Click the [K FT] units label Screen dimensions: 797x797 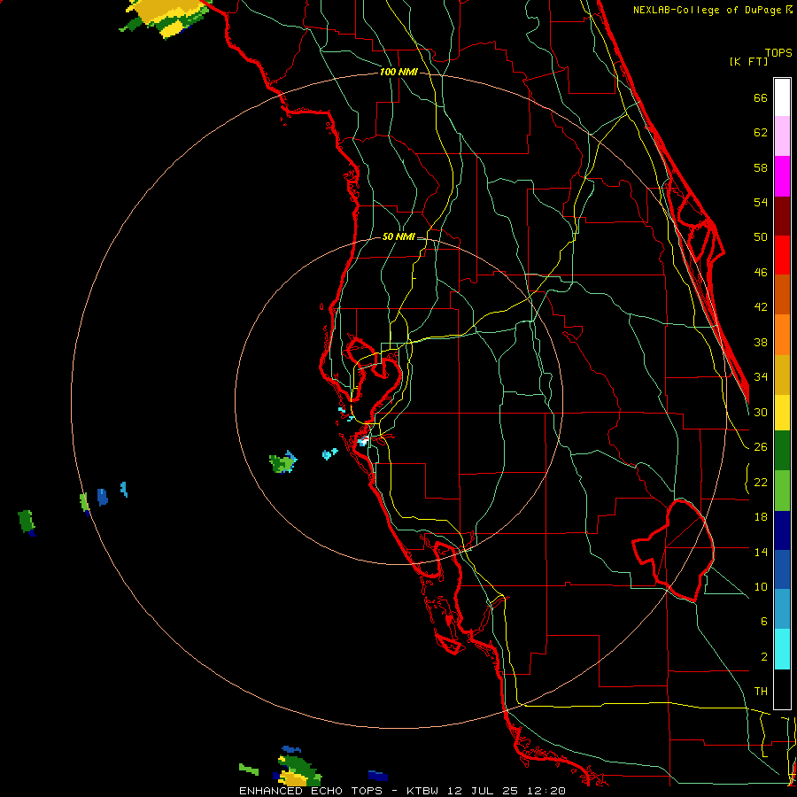pos(748,62)
